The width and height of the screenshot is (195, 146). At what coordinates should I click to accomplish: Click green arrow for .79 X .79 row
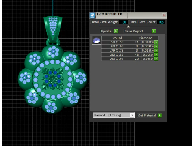coord(156,51)
